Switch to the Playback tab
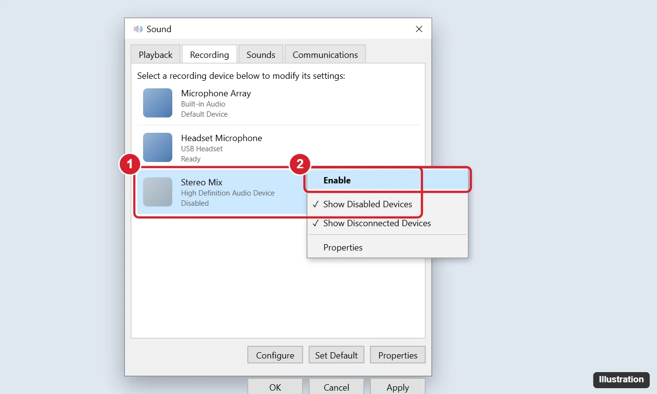This screenshot has height=394, width=657. coord(156,54)
